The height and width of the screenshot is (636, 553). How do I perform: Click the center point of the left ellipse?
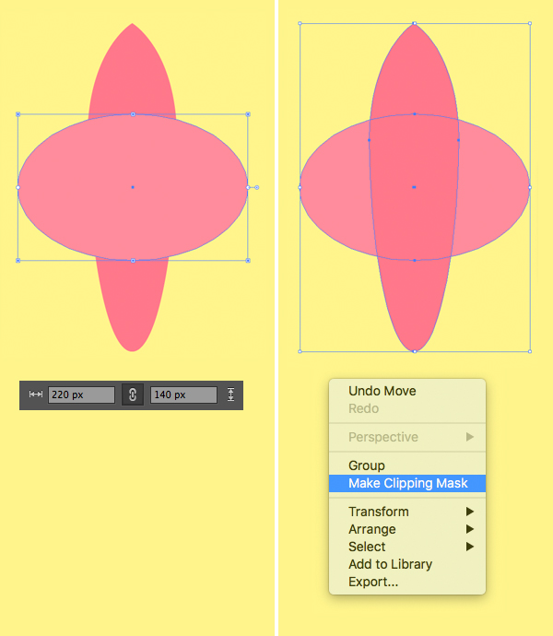click(133, 187)
